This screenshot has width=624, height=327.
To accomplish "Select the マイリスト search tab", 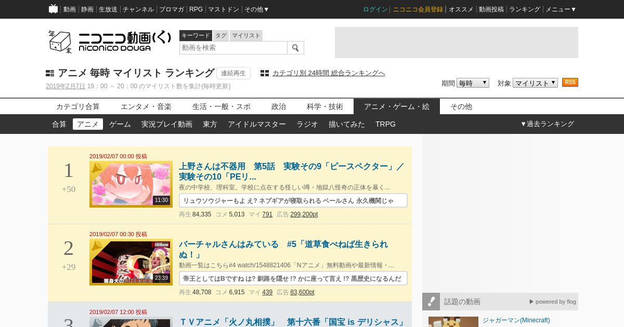I will 246,35.
